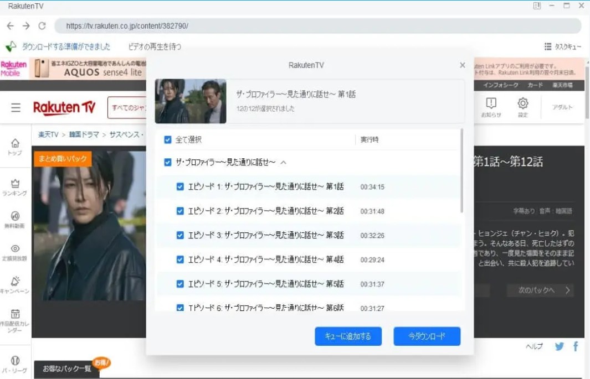Click the ビデオの再生を待つ status text
Image resolution: width=590 pixels, height=379 pixels.
pos(155,46)
